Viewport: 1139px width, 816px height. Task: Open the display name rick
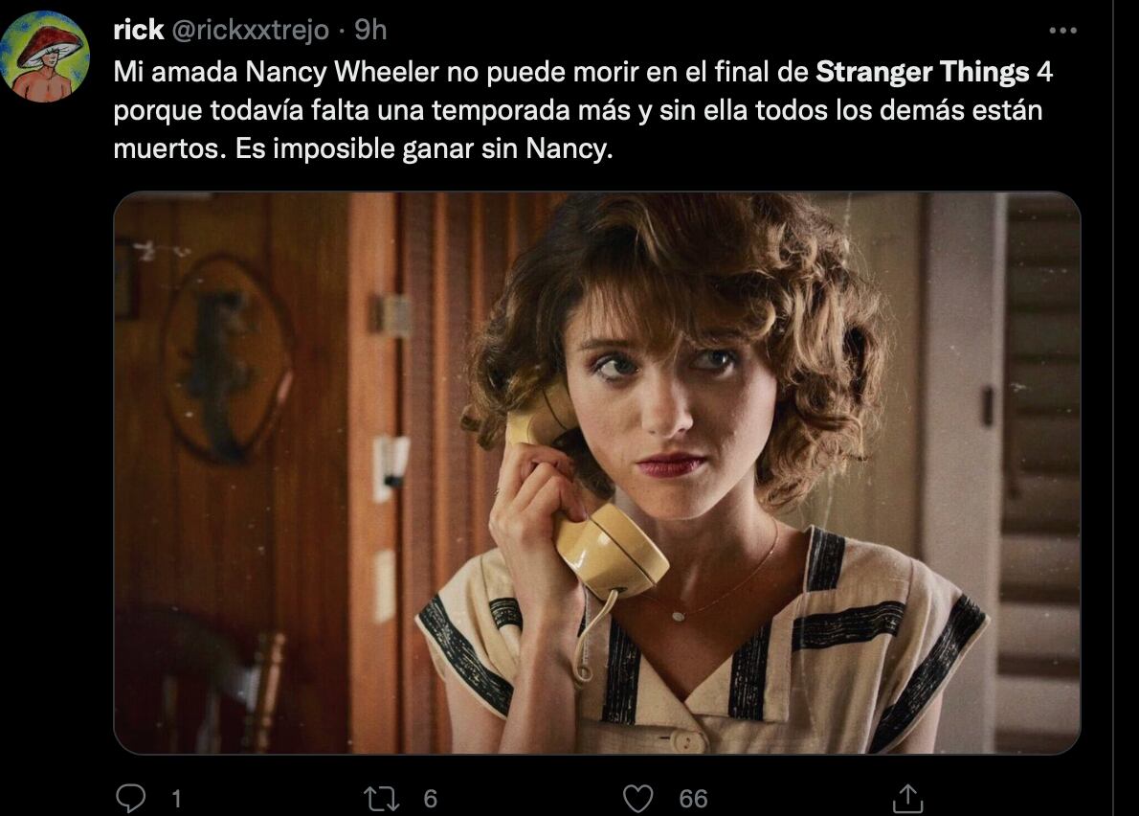139,30
